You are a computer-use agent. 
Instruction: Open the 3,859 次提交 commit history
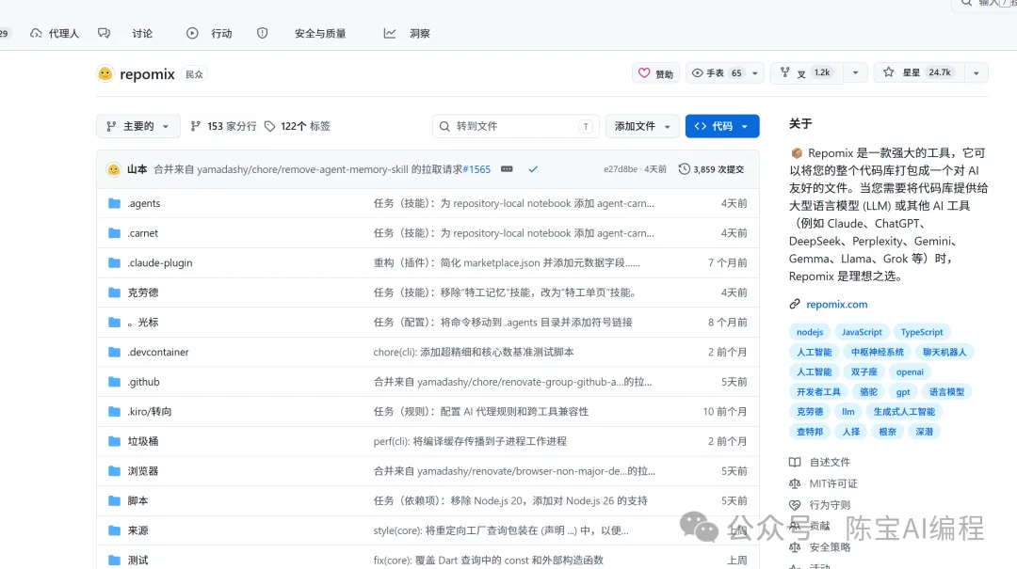pos(712,169)
